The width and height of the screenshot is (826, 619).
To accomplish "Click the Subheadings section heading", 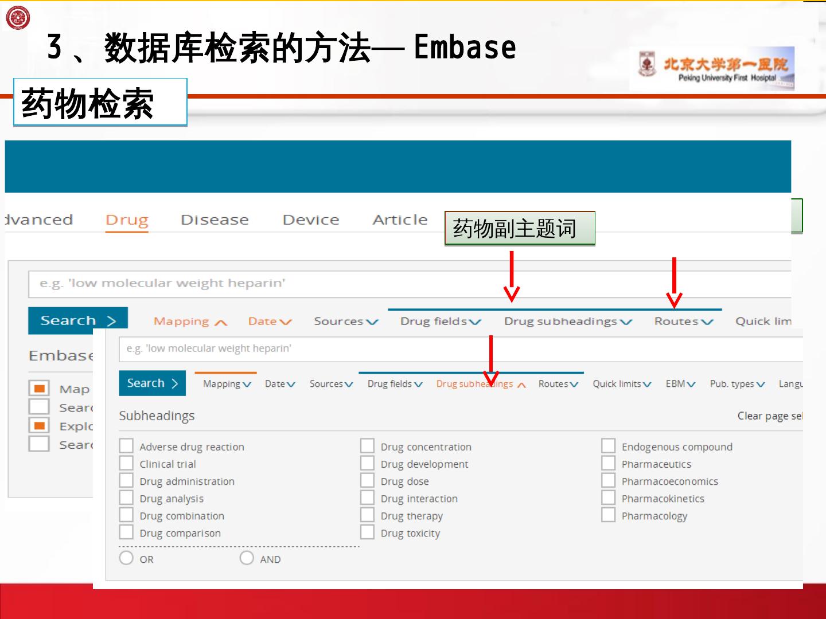I will 157,416.
